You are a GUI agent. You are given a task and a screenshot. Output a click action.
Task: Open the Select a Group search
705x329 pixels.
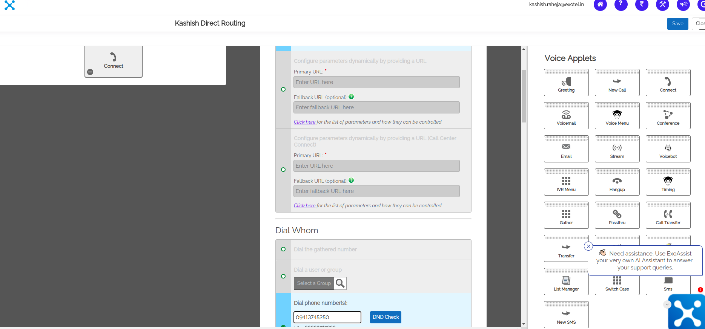point(340,283)
